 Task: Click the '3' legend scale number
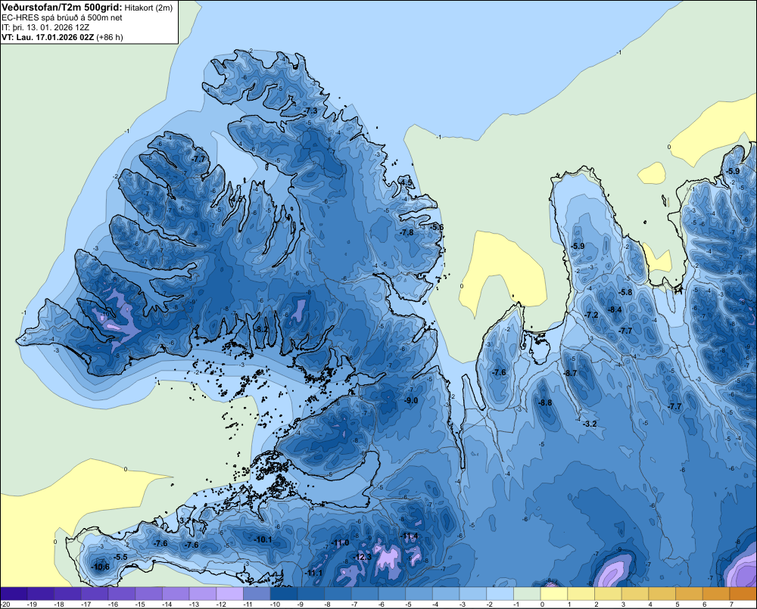[623, 604]
